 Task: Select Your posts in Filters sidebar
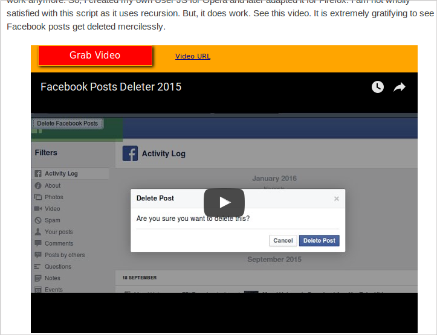pyautogui.click(x=59, y=232)
